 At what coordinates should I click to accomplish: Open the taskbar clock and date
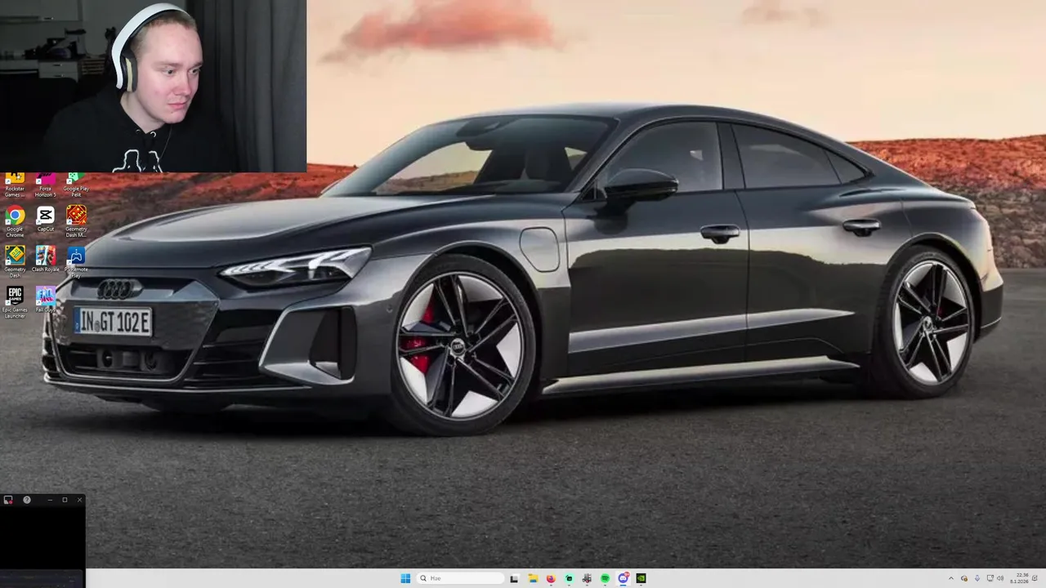tap(1020, 578)
